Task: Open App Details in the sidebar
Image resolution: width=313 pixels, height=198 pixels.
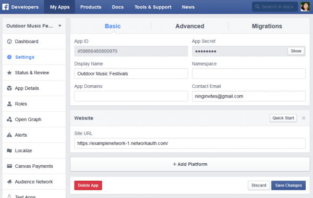Action: coord(34,88)
